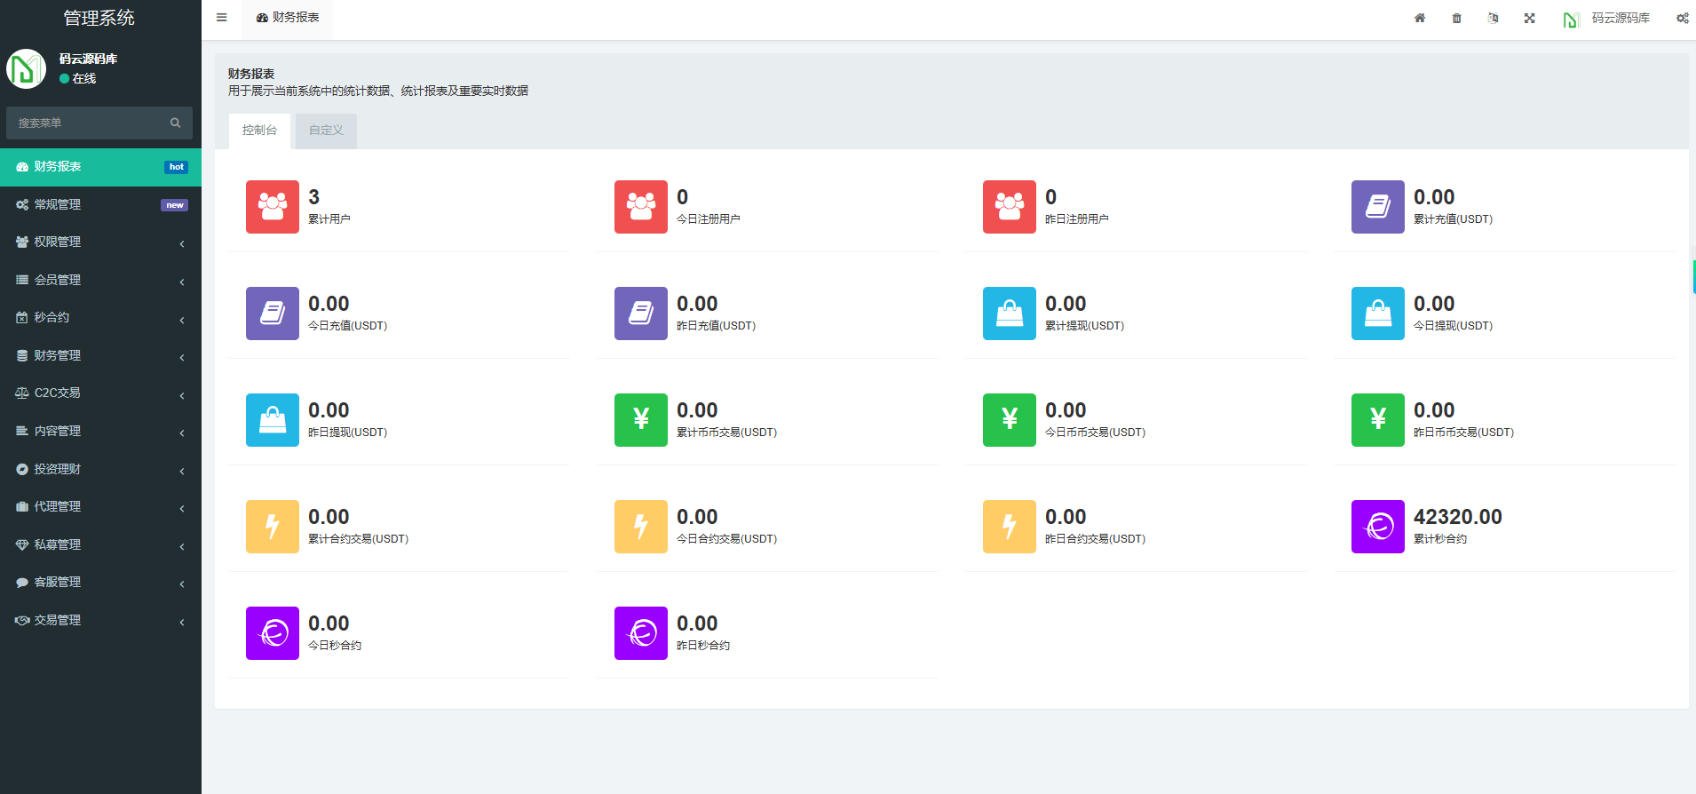Open the language translate icon

1493,18
